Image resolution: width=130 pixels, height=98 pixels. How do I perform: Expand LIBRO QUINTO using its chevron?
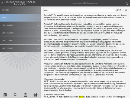(38, 48)
